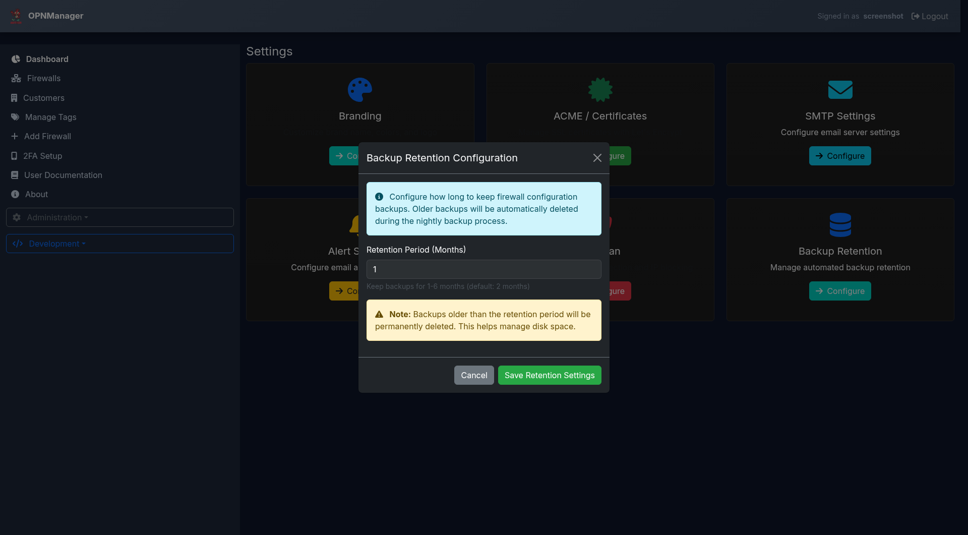
Task: Close the Backup Retention Configuration modal
Action: pos(597,158)
